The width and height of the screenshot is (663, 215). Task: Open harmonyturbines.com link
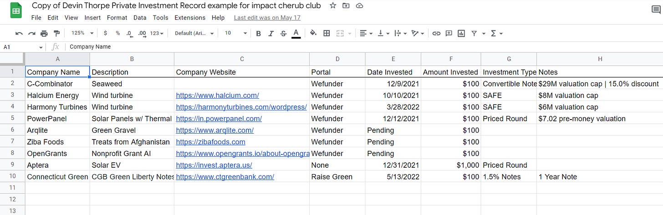[x=241, y=107]
